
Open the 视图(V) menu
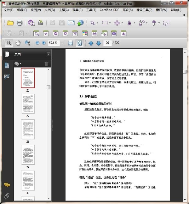(x=36, y=10)
